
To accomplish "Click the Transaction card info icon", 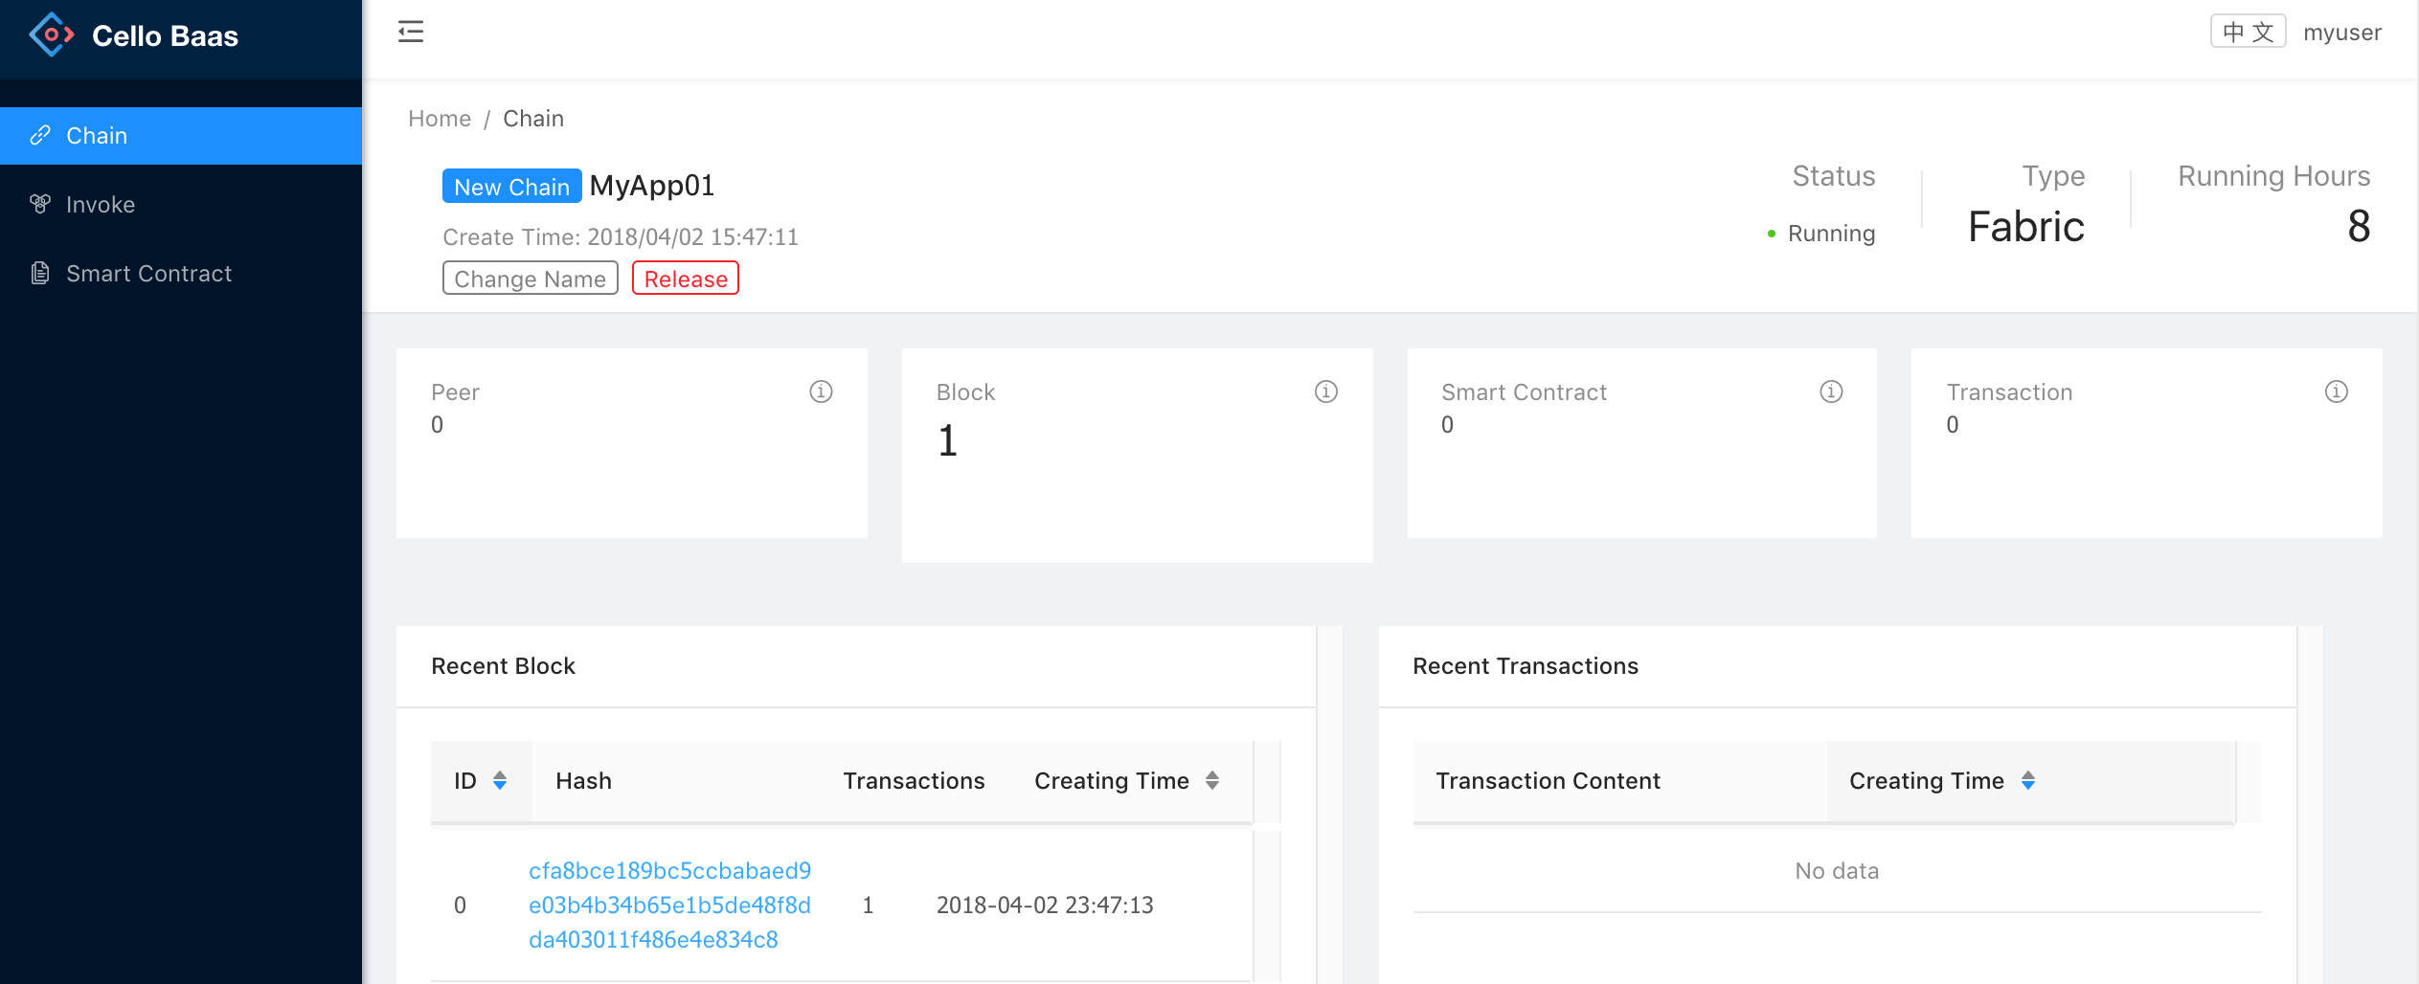I will pyautogui.click(x=2336, y=391).
